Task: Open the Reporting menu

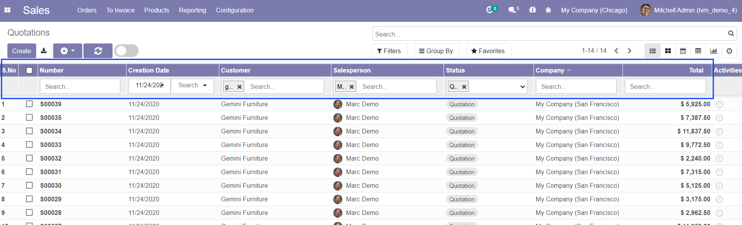Action: 192,10
